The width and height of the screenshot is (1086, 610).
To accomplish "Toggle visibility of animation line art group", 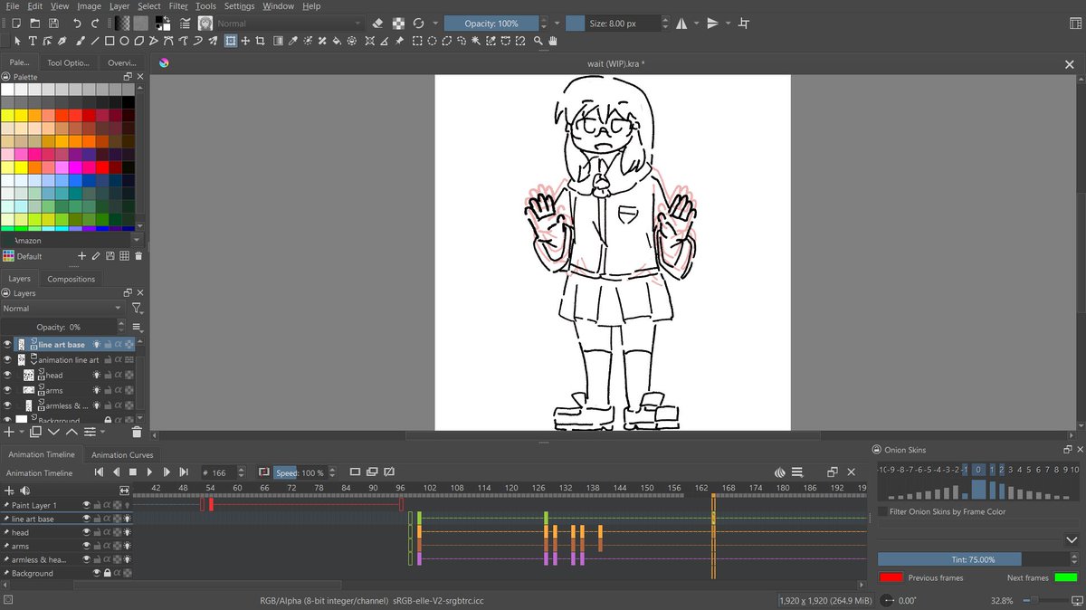I will (x=7, y=359).
